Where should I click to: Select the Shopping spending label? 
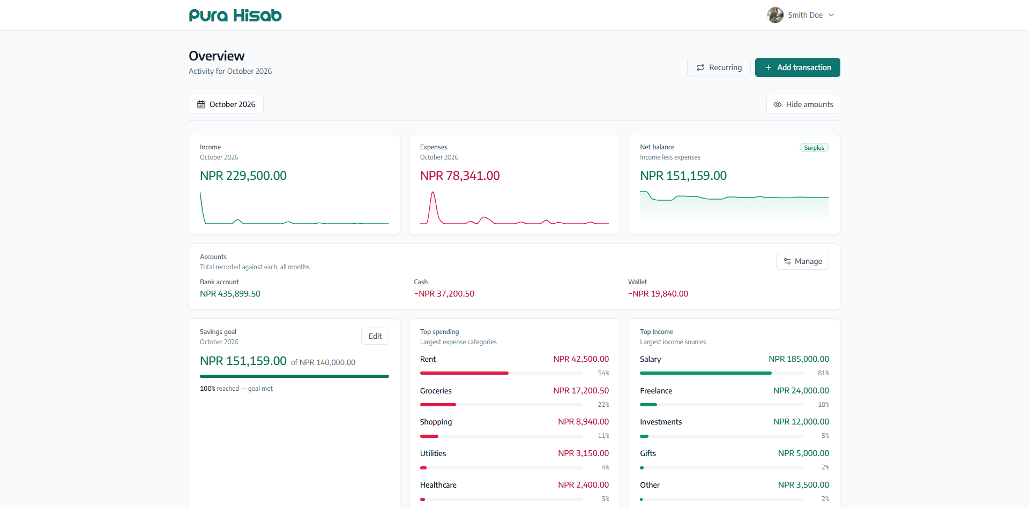pyautogui.click(x=436, y=422)
